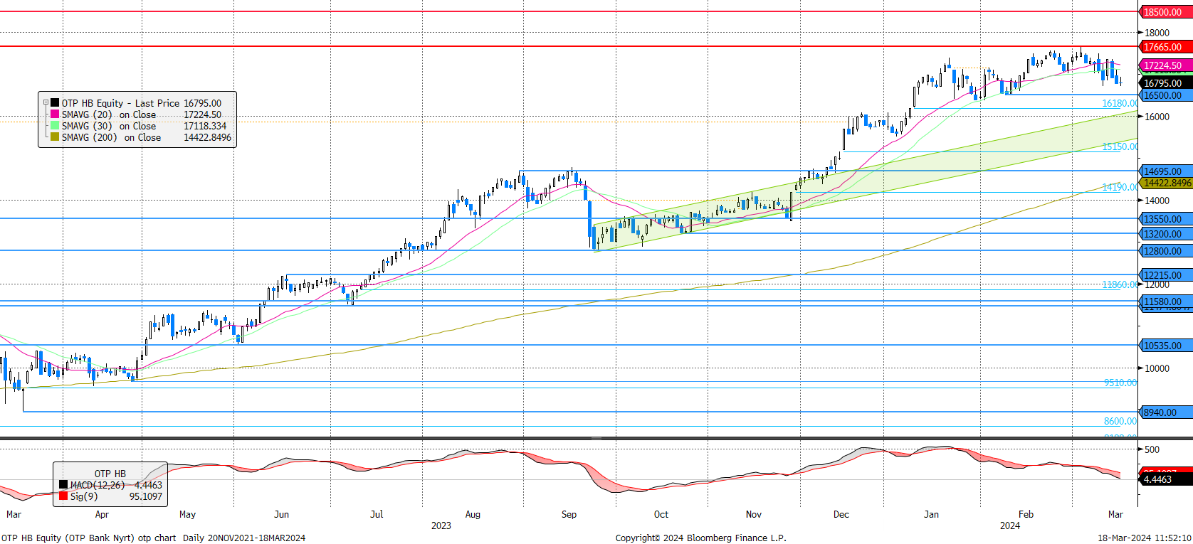The width and height of the screenshot is (1193, 544).
Task: Click the magenta 17224.50 axis price tag
Action: click(1166, 65)
